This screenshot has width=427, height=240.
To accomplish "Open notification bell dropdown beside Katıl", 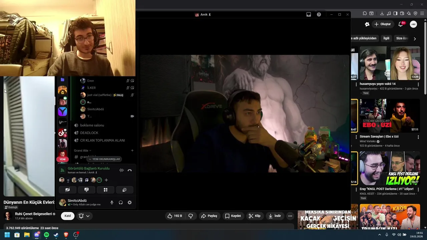I will tap(84, 216).
